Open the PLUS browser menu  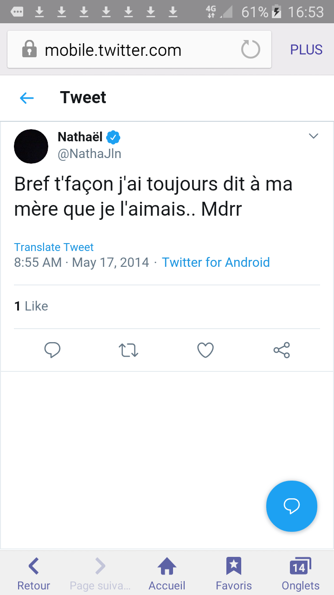[x=306, y=50]
